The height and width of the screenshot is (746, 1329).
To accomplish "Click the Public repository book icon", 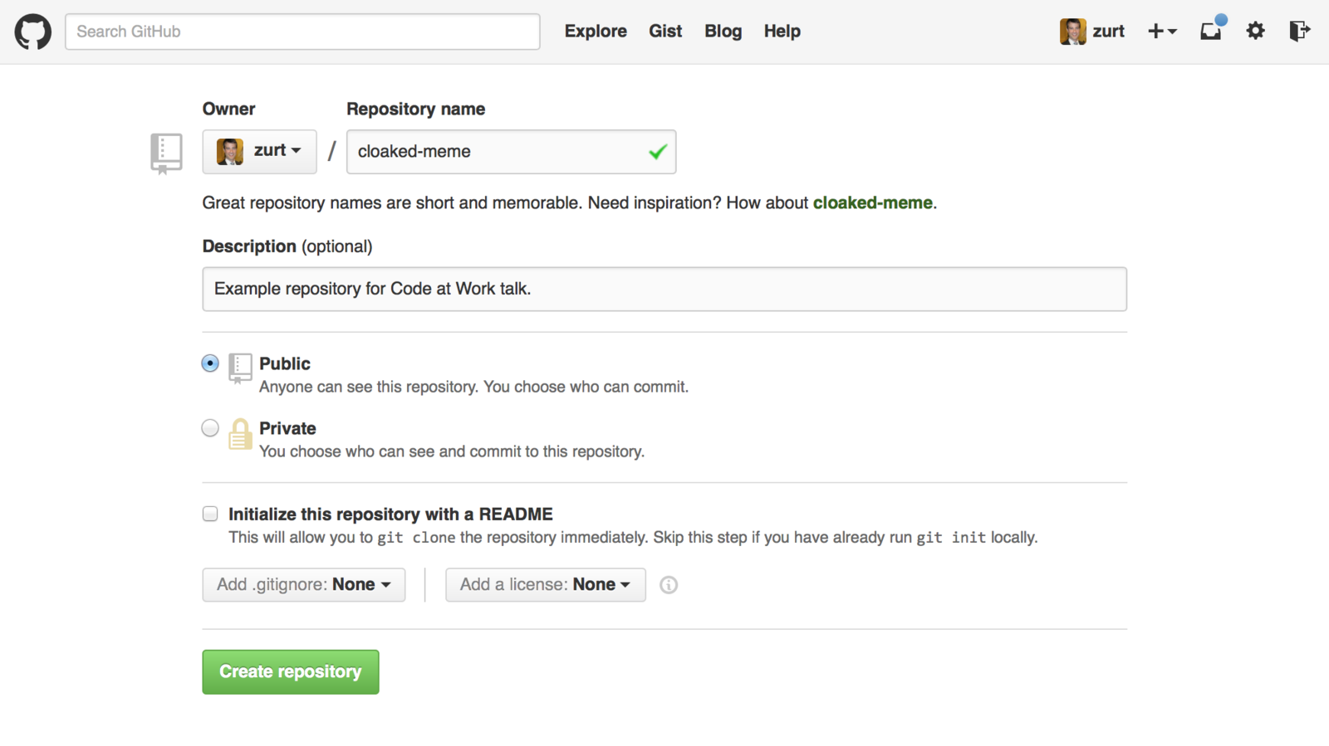I will tap(240, 368).
